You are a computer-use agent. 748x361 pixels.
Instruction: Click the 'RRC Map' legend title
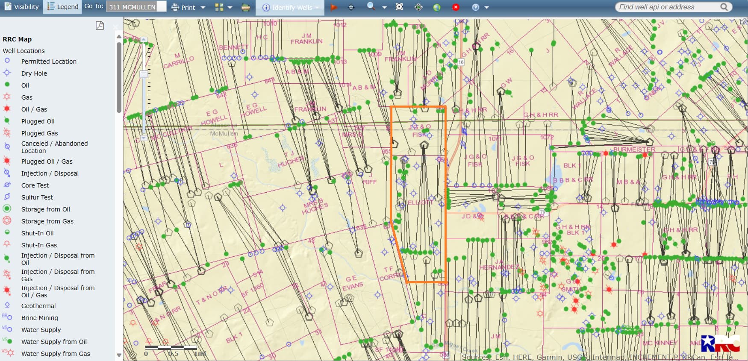coord(17,39)
